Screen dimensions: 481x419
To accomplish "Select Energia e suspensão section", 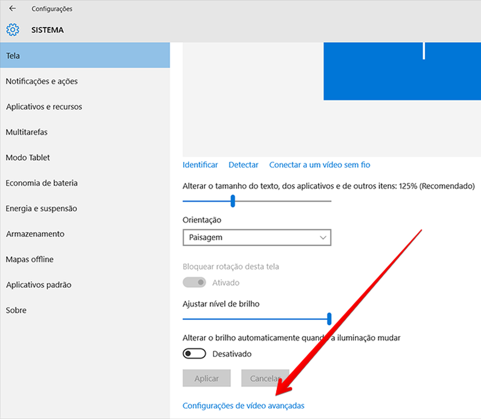I will [x=41, y=208].
